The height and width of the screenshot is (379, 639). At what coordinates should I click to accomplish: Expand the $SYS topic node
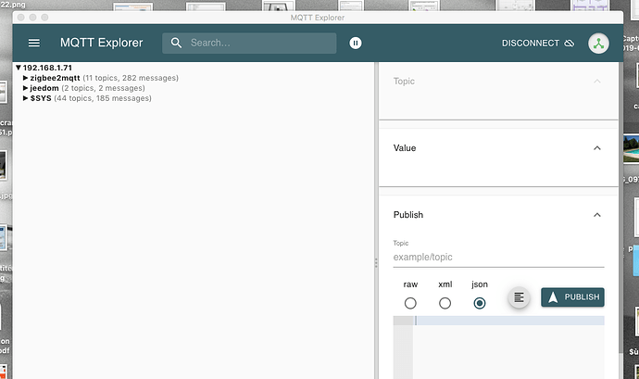tap(25, 98)
